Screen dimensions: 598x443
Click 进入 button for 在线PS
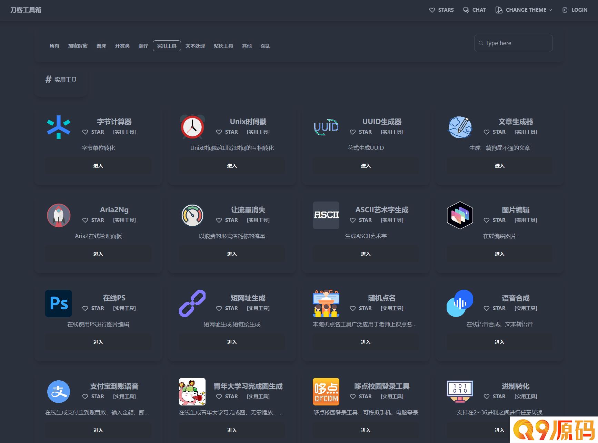point(98,342)
